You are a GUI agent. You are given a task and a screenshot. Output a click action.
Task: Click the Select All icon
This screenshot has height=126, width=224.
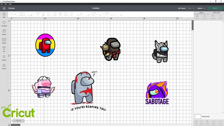[38, 15]
